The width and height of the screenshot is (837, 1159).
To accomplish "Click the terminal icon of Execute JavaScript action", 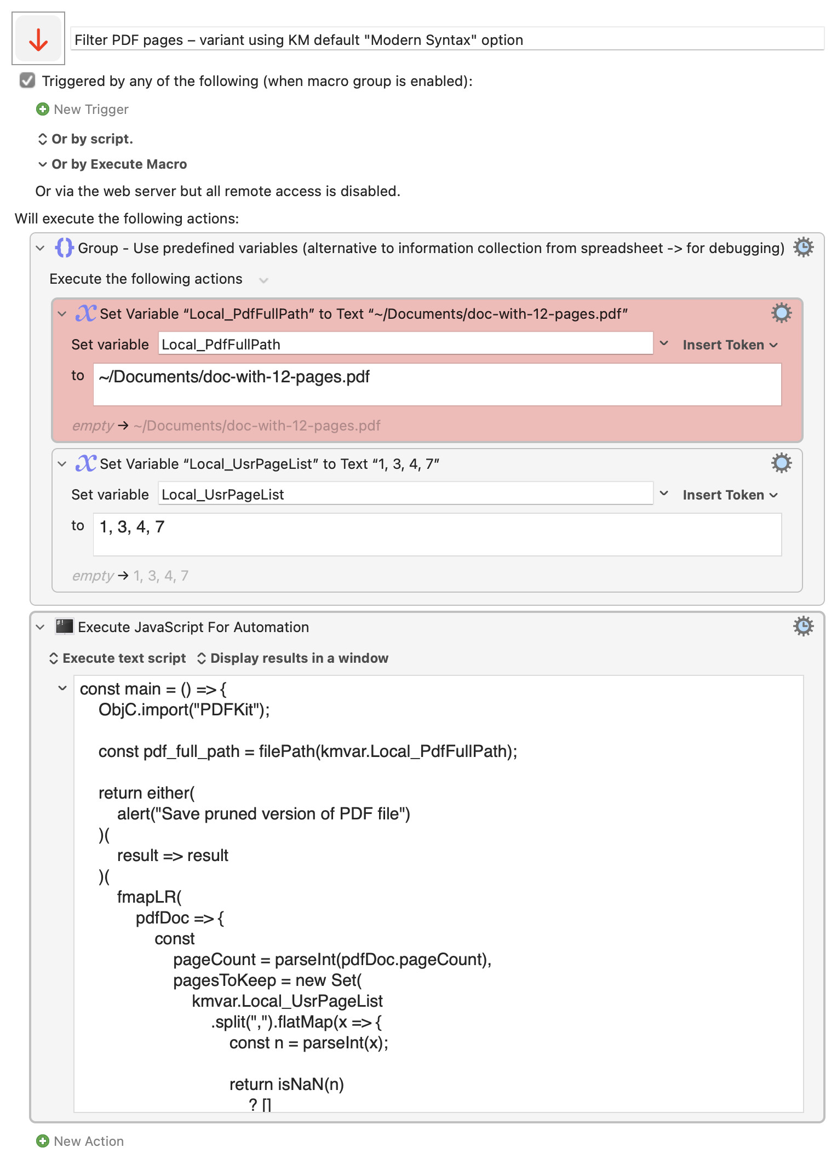I will (64, 627).
